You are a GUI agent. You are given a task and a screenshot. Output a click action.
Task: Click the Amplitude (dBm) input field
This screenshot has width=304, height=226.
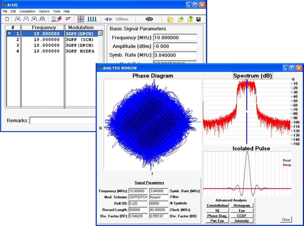175,46
